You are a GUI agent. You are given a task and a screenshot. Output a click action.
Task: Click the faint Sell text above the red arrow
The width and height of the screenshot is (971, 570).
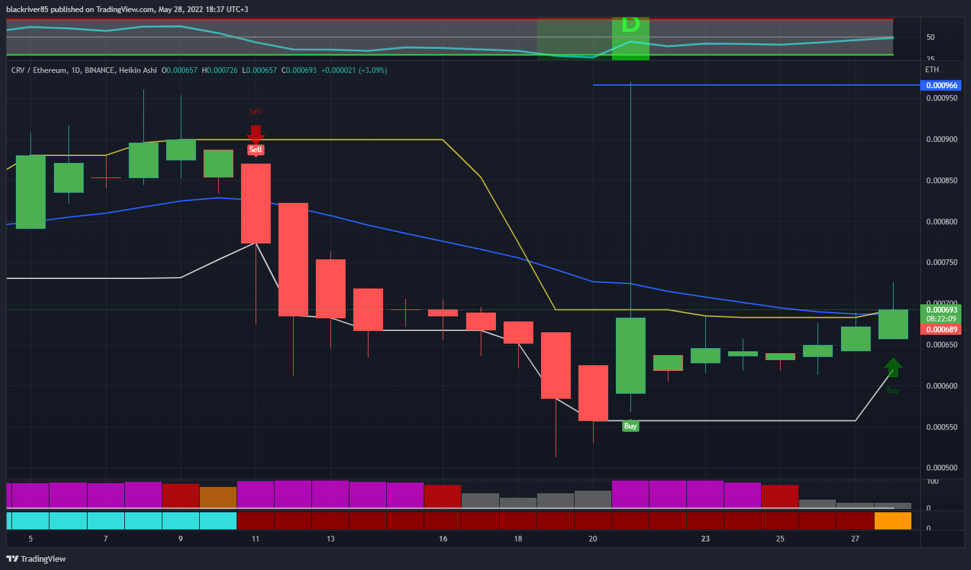[255, 112]
